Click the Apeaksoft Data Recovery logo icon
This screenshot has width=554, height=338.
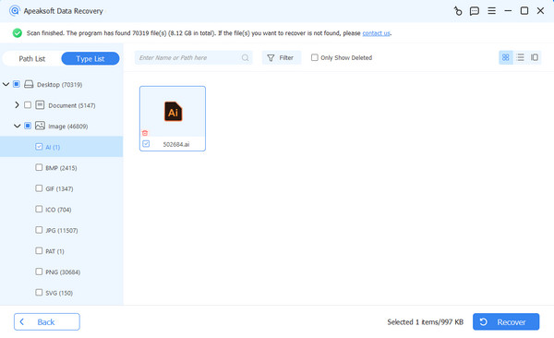[x=14, y=10]
